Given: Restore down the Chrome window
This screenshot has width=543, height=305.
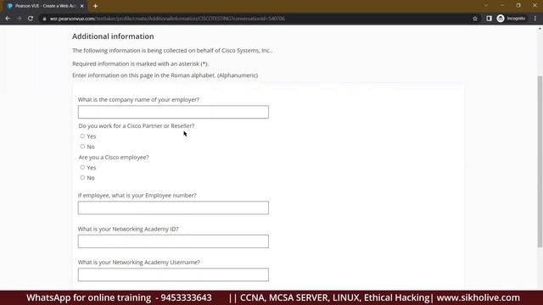Looking at the screenshot, I should [x=518, y=6].
